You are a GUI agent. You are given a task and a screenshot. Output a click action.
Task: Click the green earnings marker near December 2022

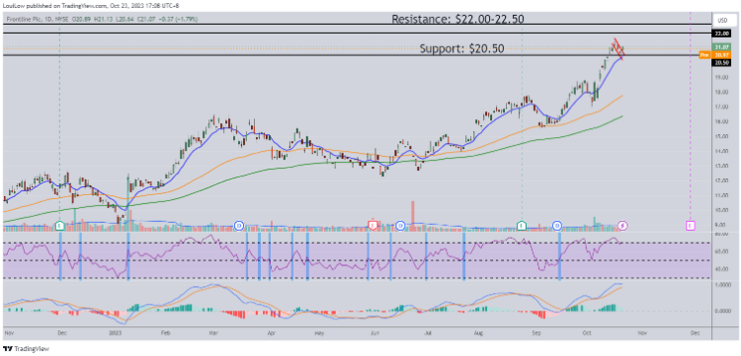59,226
